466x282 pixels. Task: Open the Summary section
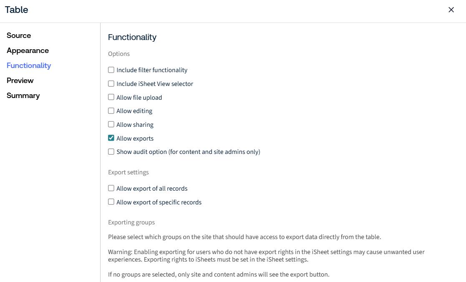click(x=23, y=96)
